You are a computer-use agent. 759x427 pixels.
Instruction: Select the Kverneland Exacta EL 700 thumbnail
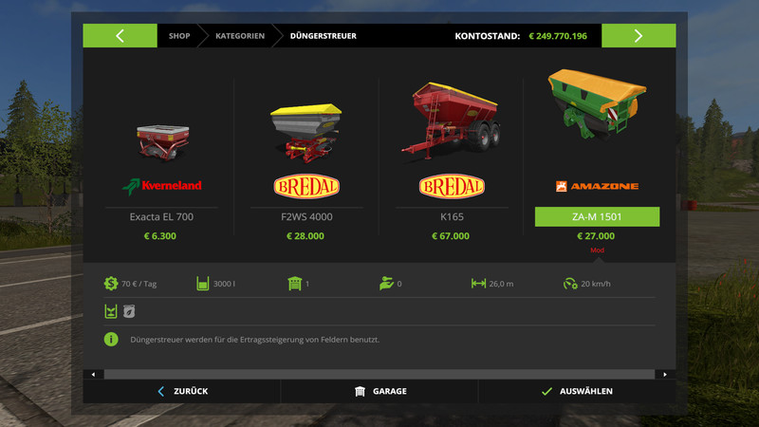pos(162,141)
